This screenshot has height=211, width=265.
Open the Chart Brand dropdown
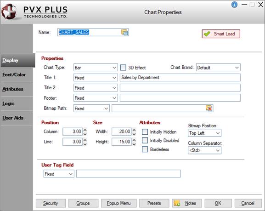(218, 68)
